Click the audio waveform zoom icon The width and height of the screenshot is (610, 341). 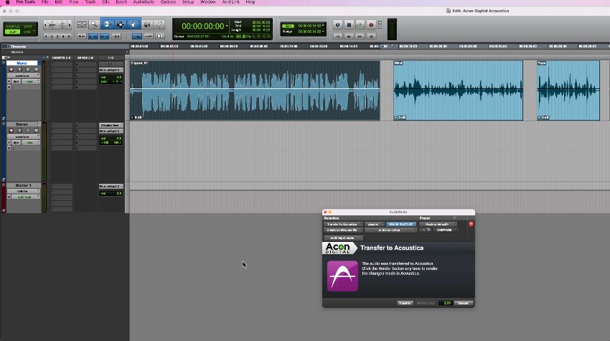(52, 25)
